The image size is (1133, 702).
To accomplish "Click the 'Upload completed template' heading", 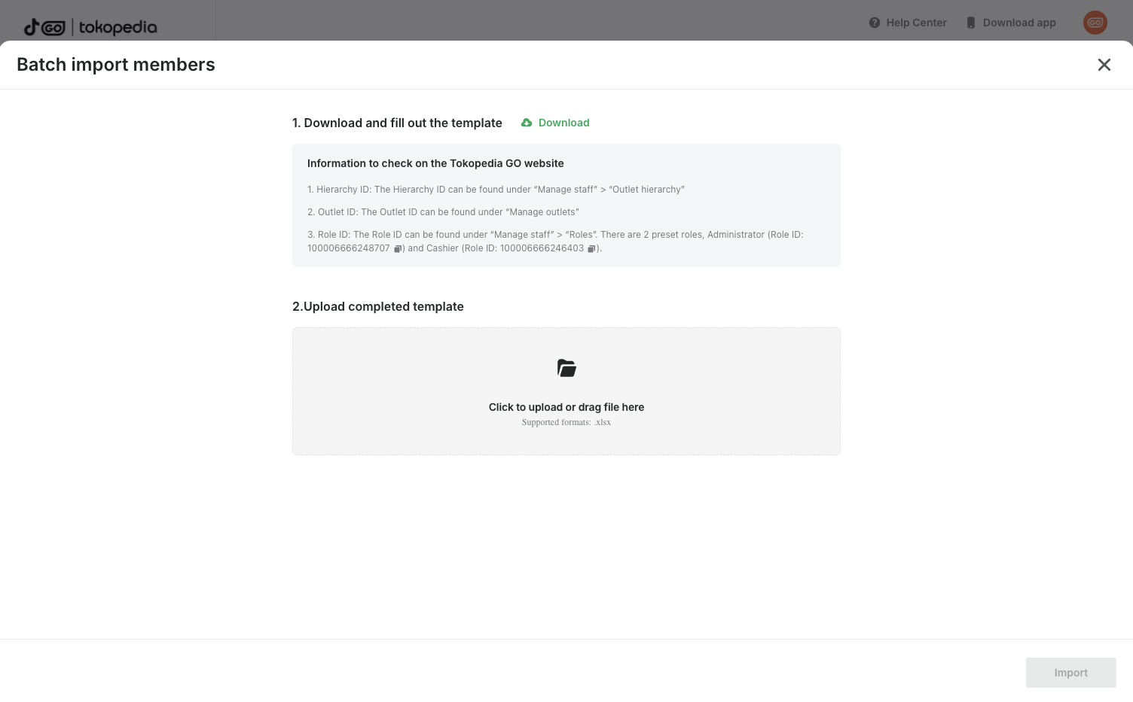I will point(378,306).
